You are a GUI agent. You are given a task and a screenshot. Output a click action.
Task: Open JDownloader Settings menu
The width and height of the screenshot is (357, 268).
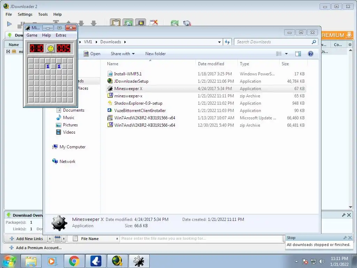click(x=25, y=14)
